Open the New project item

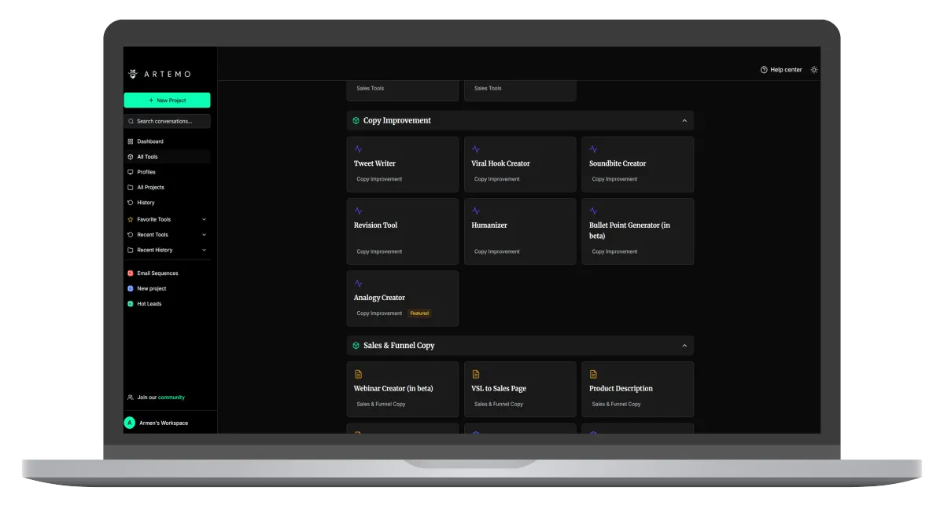167,288
